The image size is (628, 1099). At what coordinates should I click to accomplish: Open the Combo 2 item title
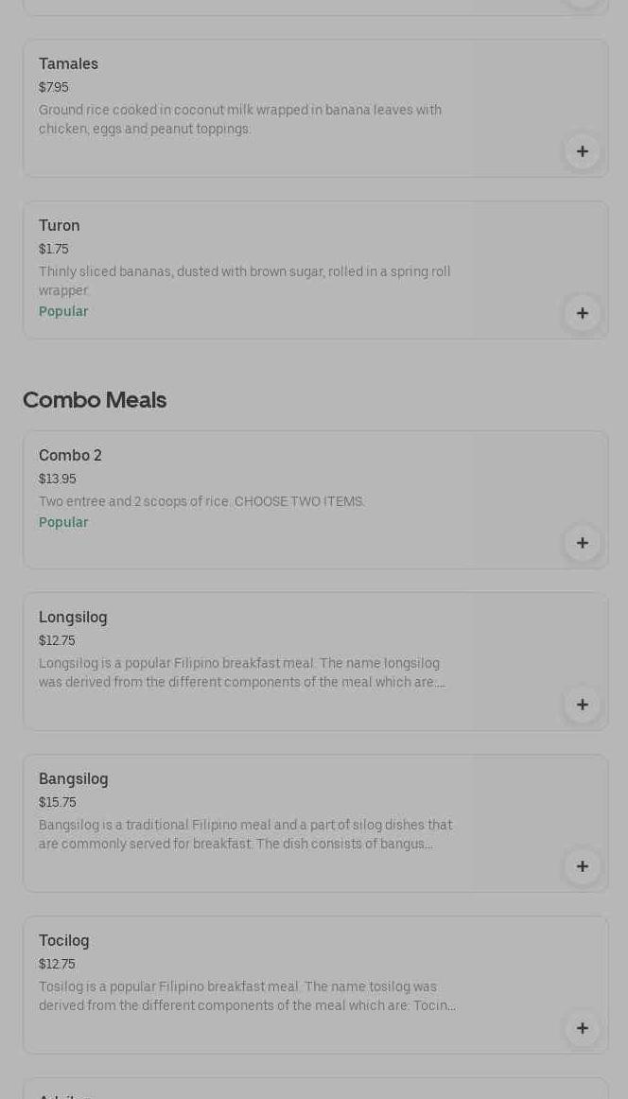coord(70,456)
